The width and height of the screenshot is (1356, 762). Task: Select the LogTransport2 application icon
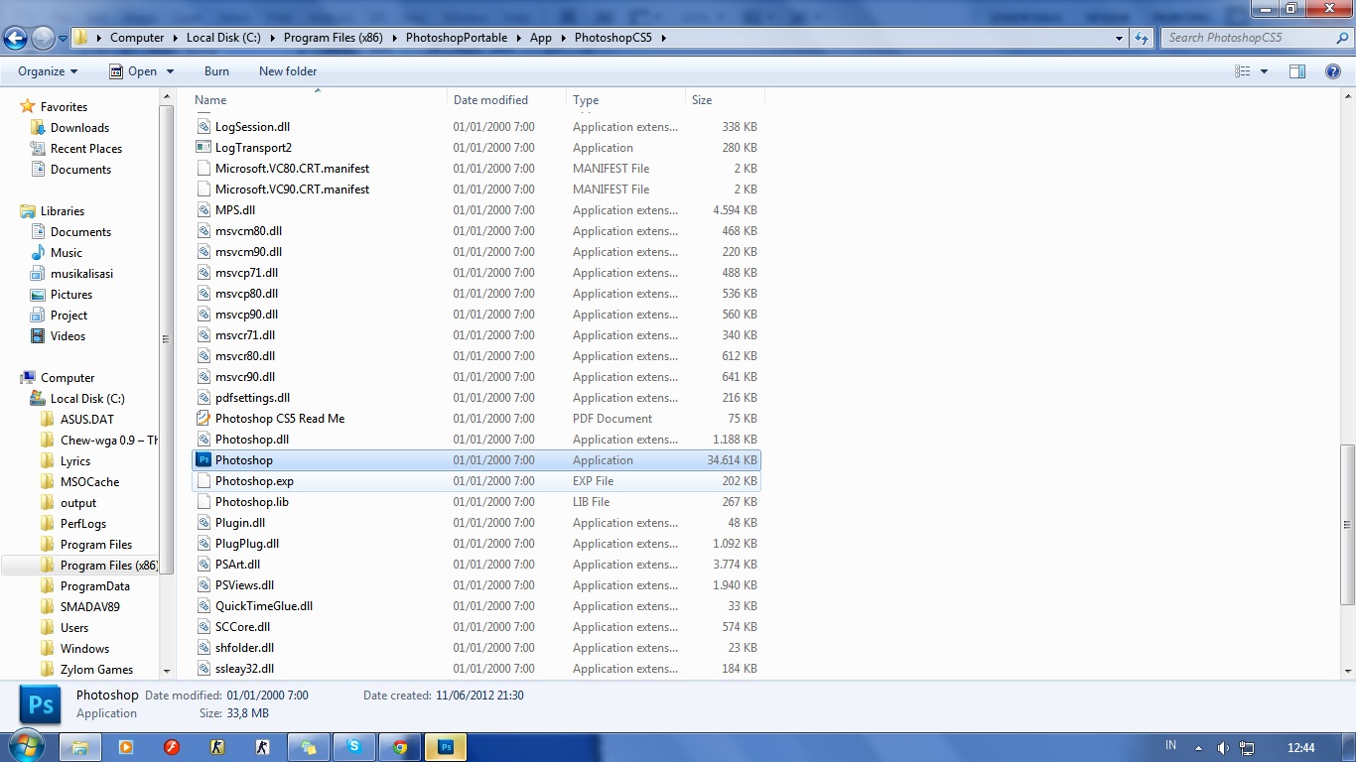(x=203, y=147)
